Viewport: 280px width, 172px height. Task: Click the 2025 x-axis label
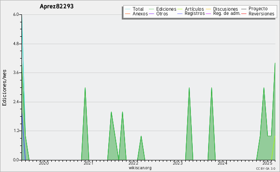click(267, 163)
